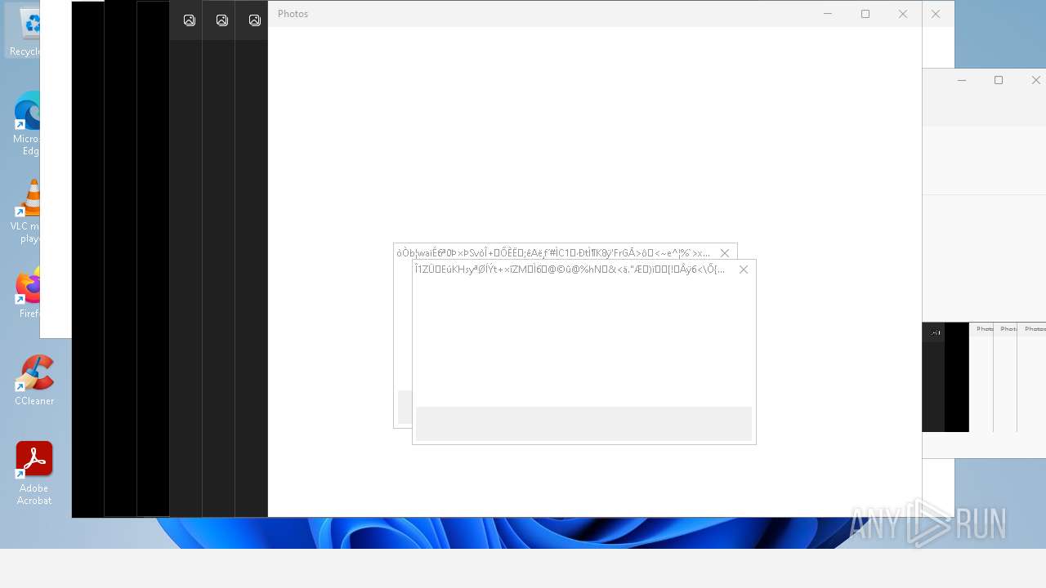1046x588 pixels.
Task: Close the garbled dialog starting with 'òÒb'
Action: coord(724,253)
